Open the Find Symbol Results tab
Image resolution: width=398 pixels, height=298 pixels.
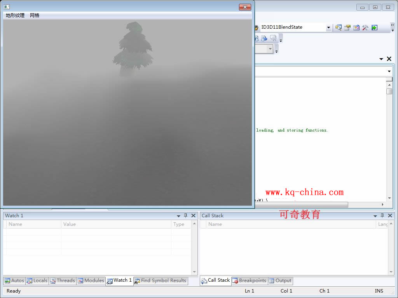pos(160,281)
